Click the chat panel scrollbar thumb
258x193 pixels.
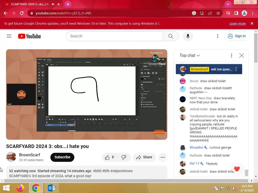(x=246, y=173)
